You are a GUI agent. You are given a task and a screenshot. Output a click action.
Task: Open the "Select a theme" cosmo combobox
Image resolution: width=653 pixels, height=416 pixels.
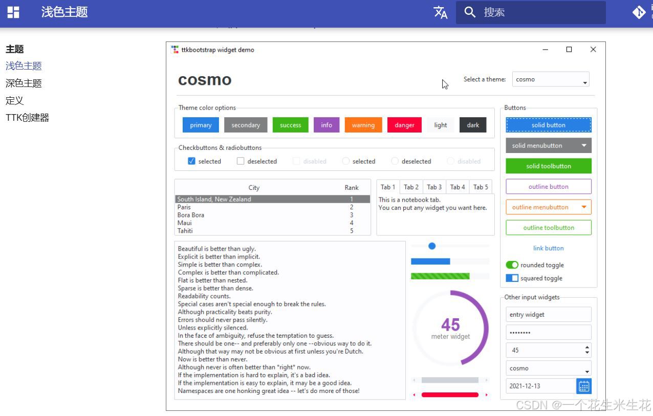point(551,79)
